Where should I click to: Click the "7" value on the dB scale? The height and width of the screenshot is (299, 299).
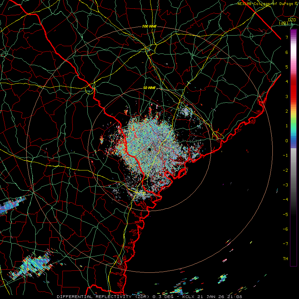287,37
